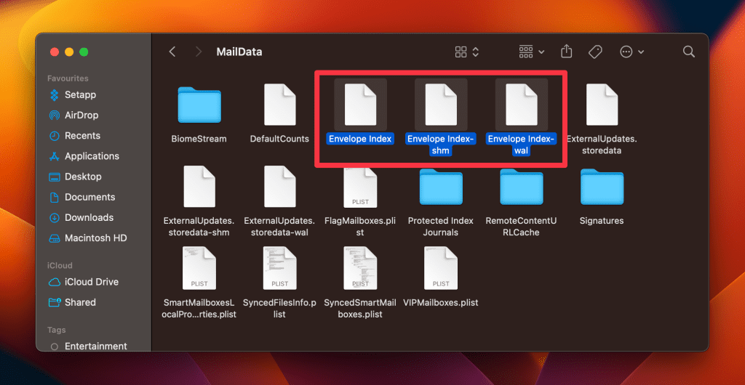Click the BiomeStream folder name

(x=199, y=139)
